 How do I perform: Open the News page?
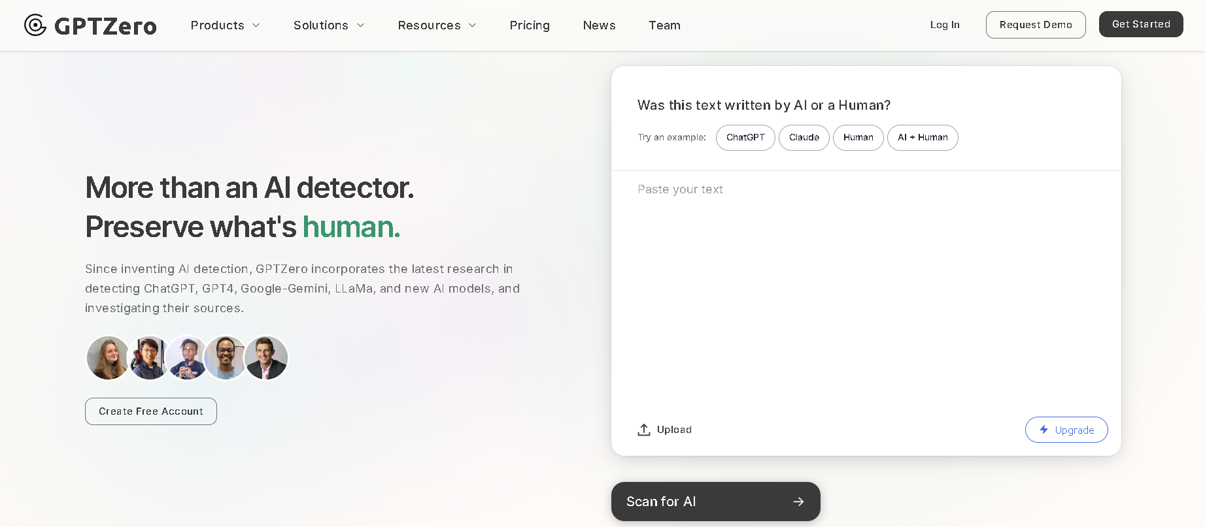(600, 25)
